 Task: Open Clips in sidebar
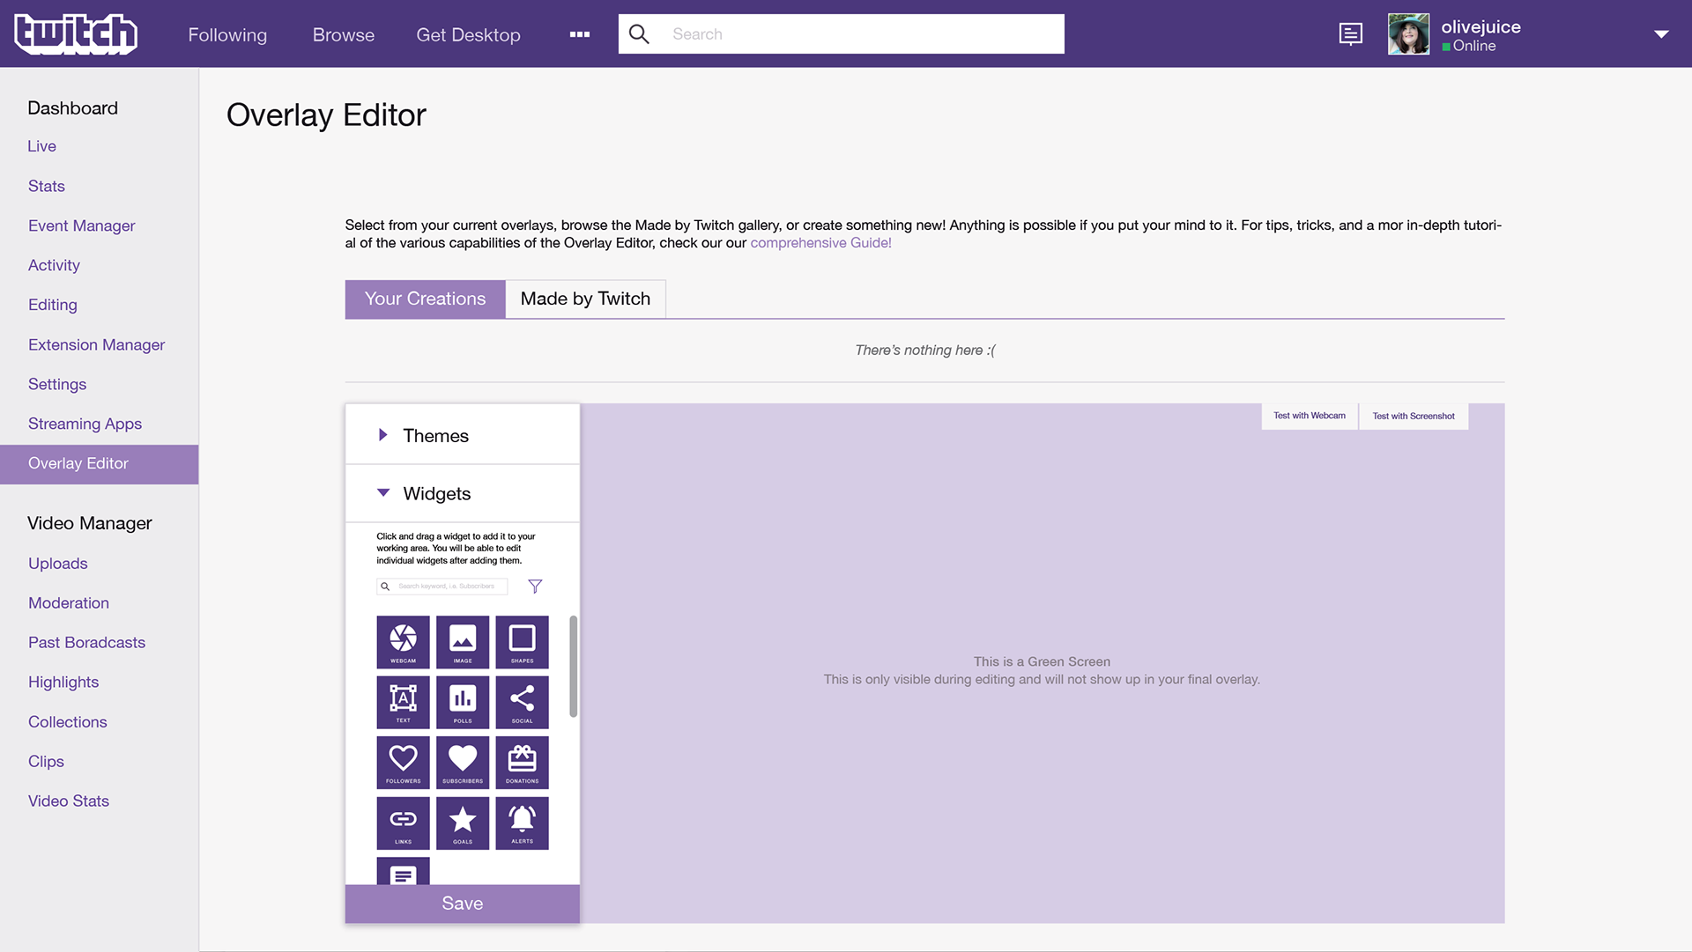[46, 762]
